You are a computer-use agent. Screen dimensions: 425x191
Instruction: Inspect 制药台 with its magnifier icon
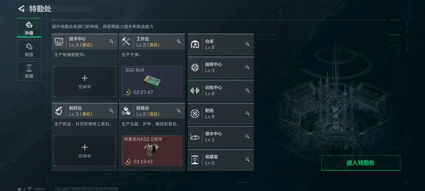111,111
